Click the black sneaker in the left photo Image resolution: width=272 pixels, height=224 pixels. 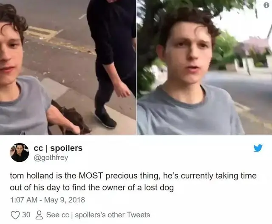pyautogui.click(x=106, y=120)
